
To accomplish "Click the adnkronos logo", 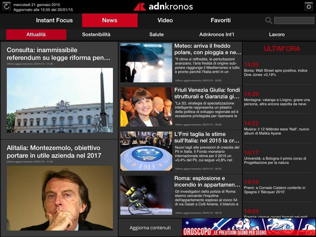I will click(163, 7).
